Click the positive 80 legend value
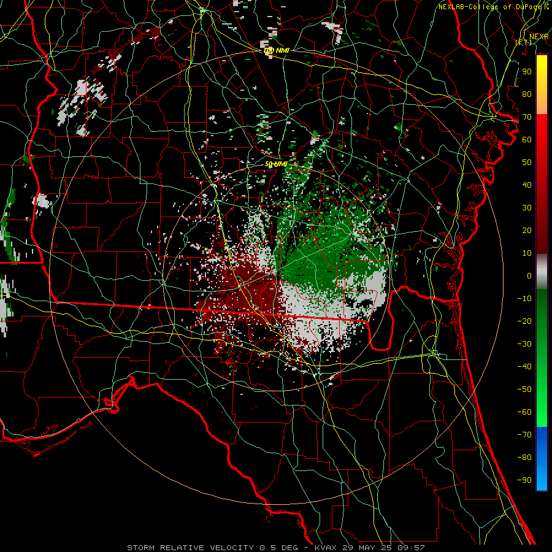The image size is (552, 552). (x=527, y=94)
